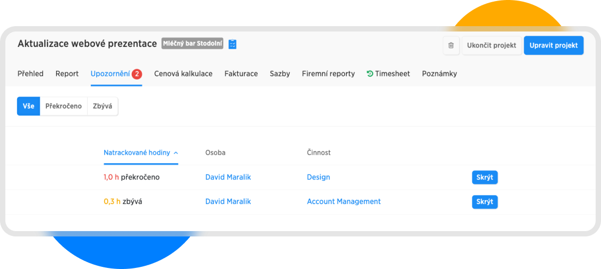Click the red notification badge showing 2
Viewport: 601px width, 269px height.
click(137, 74)
